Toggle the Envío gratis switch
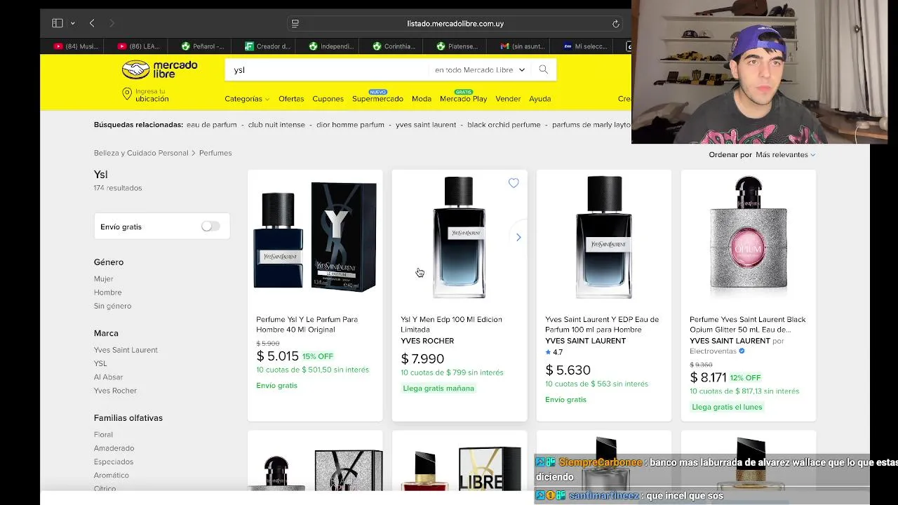The width and height of the screenshot is (898, 505). pos(210,226)
